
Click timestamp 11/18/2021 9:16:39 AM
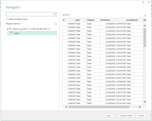click(x=113, y=96)
